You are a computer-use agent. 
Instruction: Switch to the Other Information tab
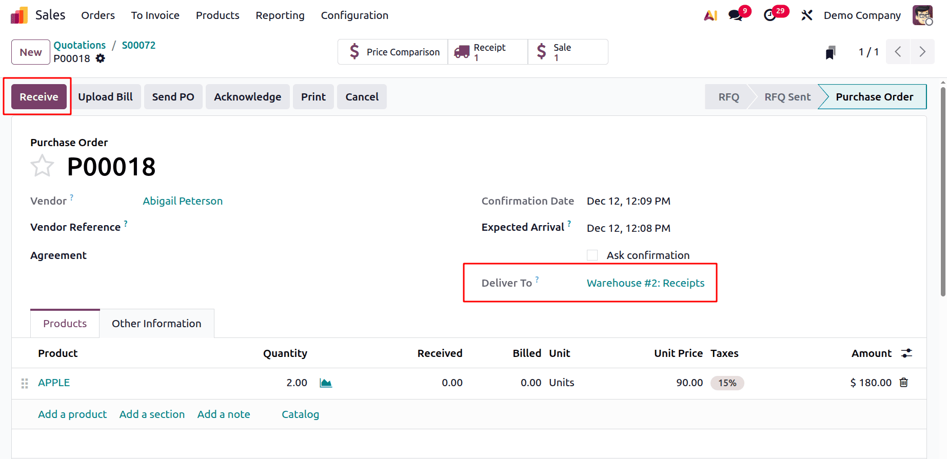pos(156,324)
